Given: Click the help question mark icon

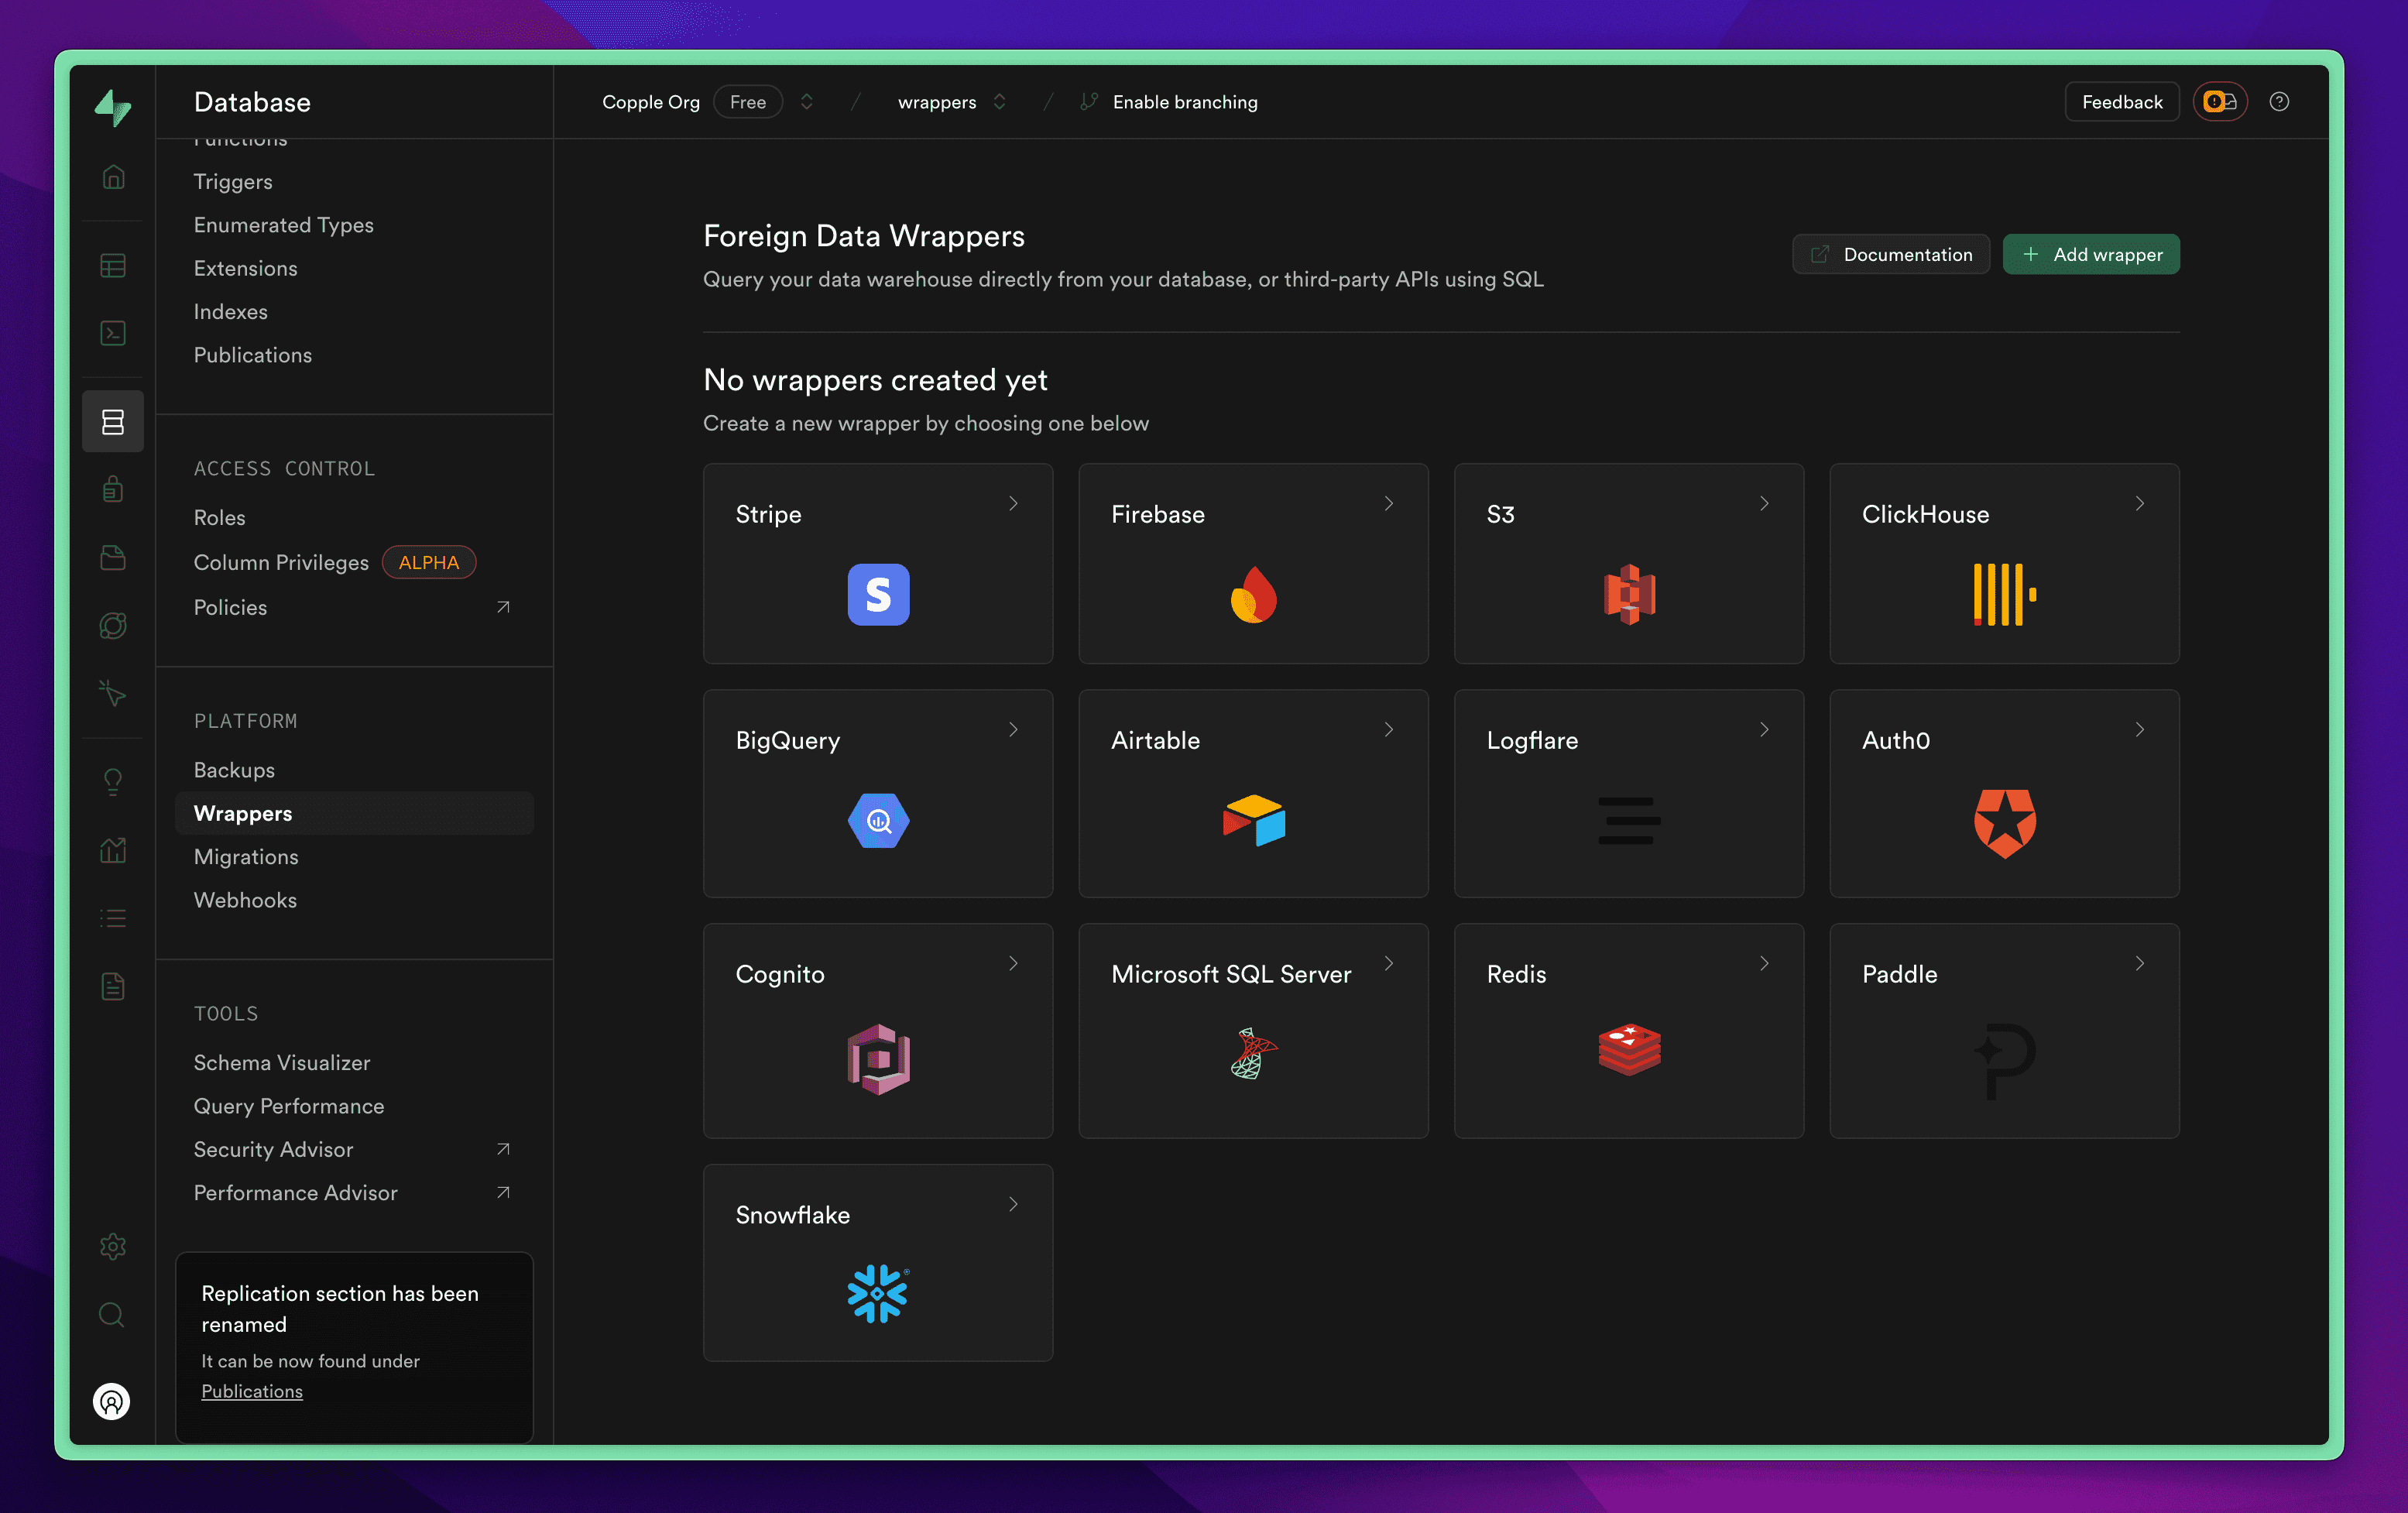Looking at the screenshot, I should (2279, 102).
